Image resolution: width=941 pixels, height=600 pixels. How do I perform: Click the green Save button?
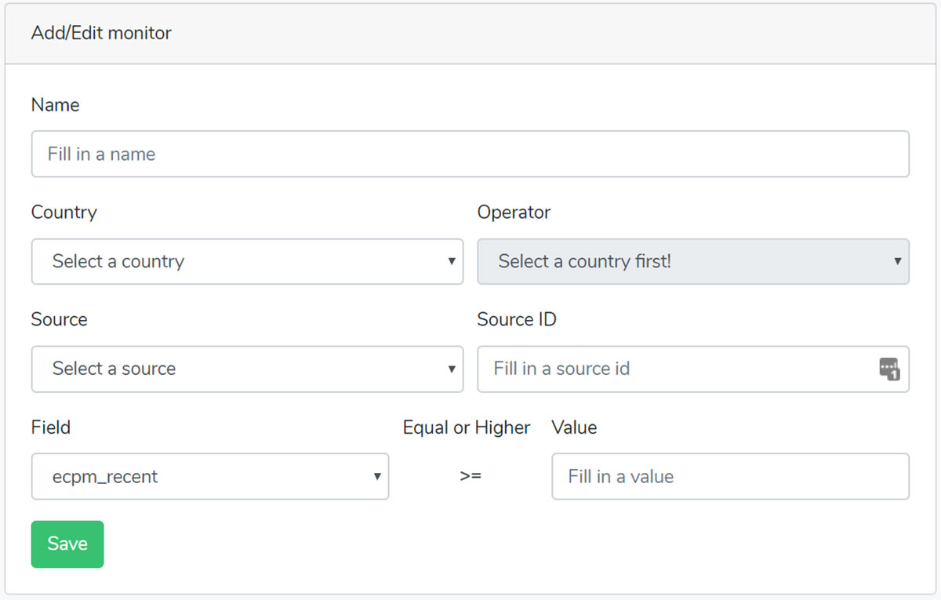coord(67,544)
